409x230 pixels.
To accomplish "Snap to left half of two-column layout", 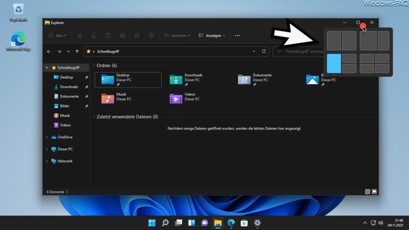I will (x=334, y=41).
